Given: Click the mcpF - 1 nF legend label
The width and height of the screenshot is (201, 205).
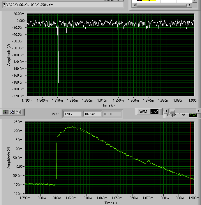Looking at the screenshot, I should tap(176, 115).
